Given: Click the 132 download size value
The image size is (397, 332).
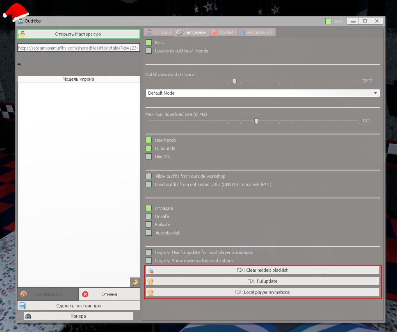Looking at the screenshot, I should (x=366, y=121).
